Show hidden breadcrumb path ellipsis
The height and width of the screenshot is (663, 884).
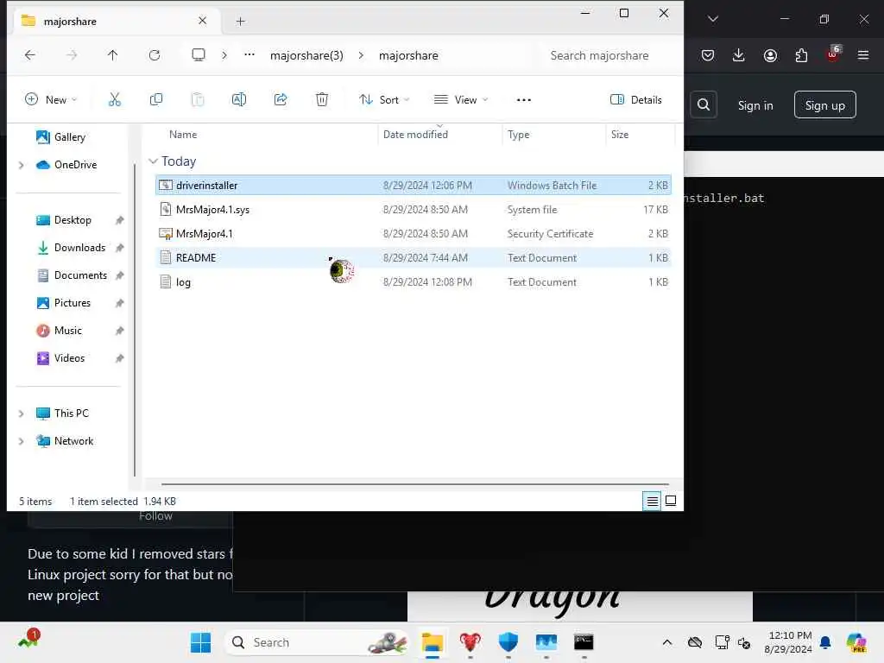click(249, 54)
